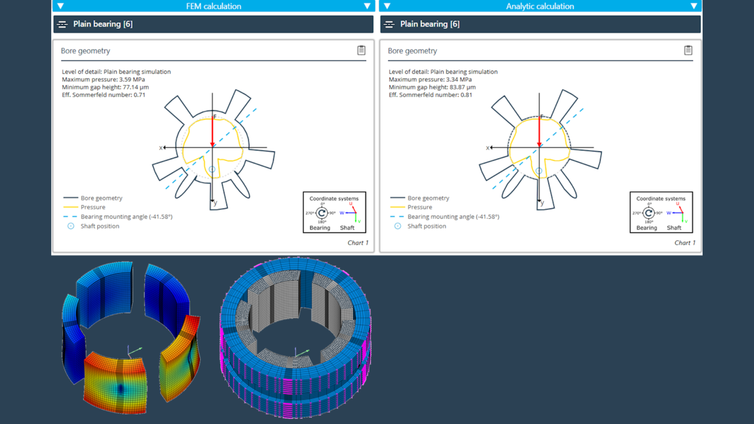Toggle Shaft position legend entry in FEM chart

tap(93, 226)
